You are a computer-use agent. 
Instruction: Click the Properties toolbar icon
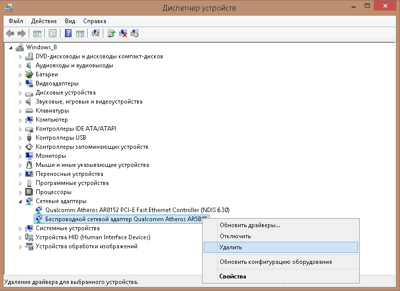point(52,33)
